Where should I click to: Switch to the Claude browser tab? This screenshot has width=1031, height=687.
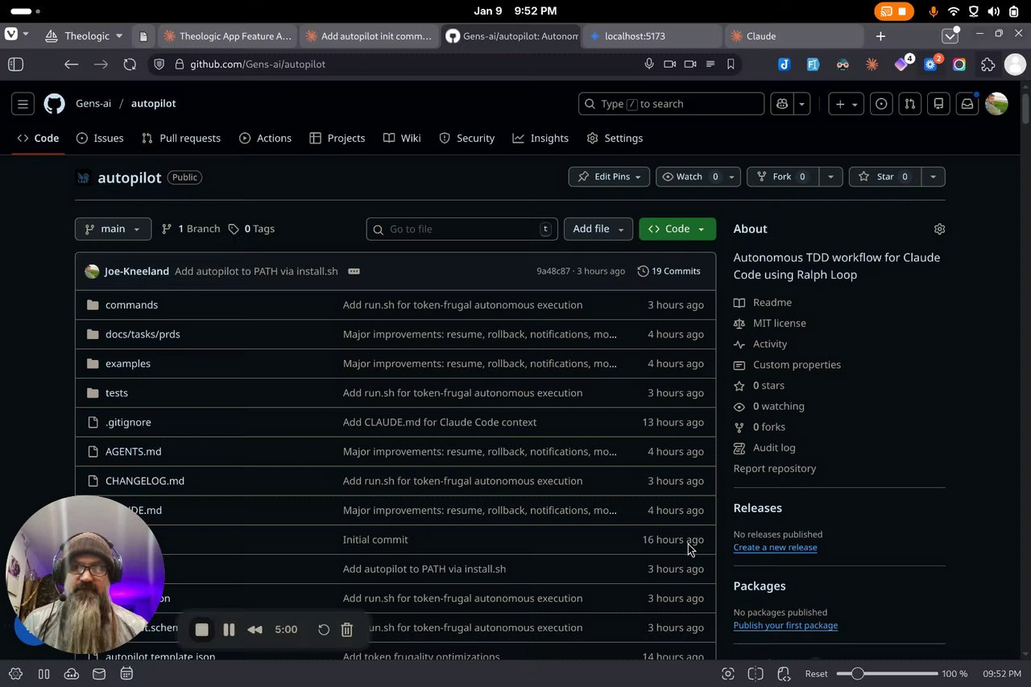click(x=793, y=36)
